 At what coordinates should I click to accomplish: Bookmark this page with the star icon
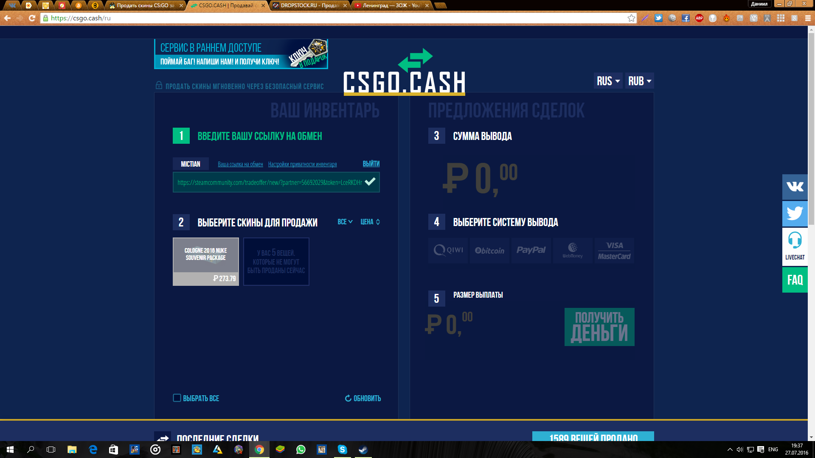click(631, 18)
